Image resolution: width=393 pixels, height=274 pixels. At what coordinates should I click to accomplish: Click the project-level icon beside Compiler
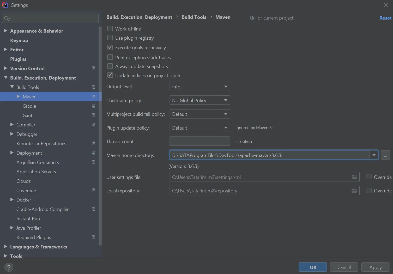point(93,125)
